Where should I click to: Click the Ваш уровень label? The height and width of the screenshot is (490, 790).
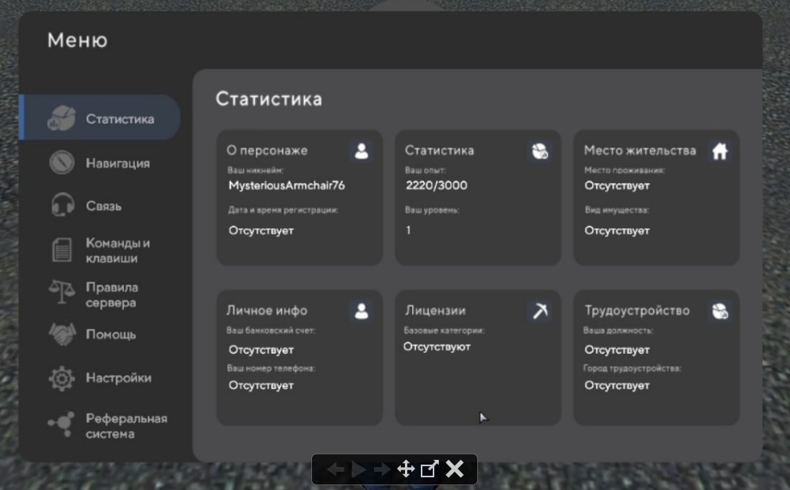pos(432,210)
